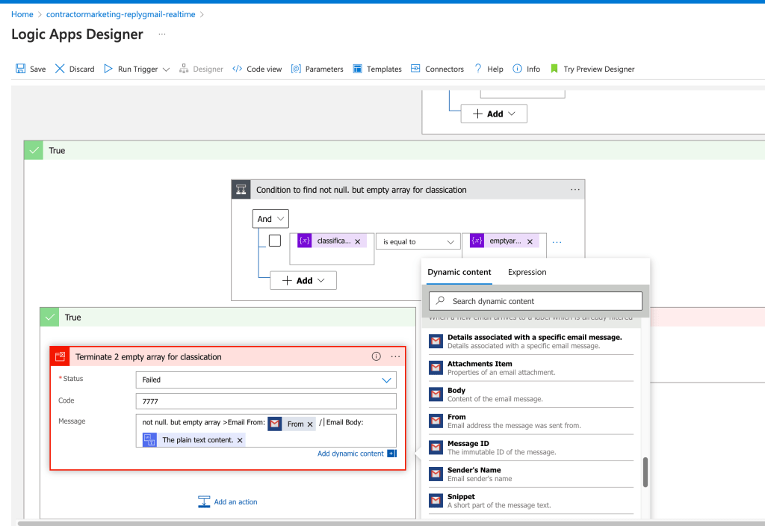Insert the Attachments Item dynamic content
The height and width of the screenshot is (526, 765).
531,368
